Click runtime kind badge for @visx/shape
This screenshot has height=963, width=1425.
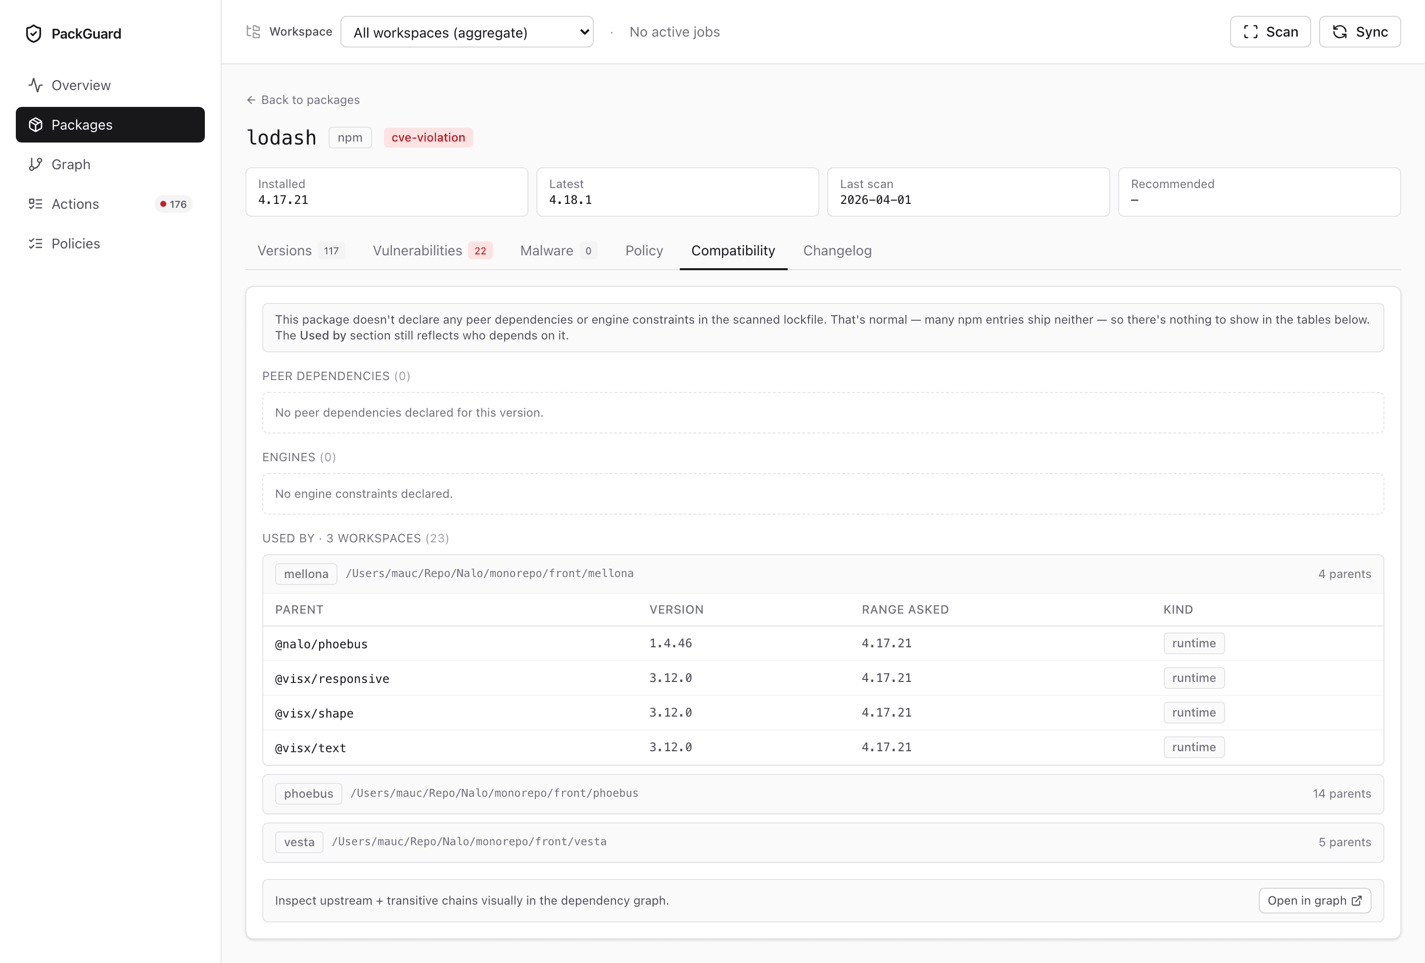click(1194, 713)
